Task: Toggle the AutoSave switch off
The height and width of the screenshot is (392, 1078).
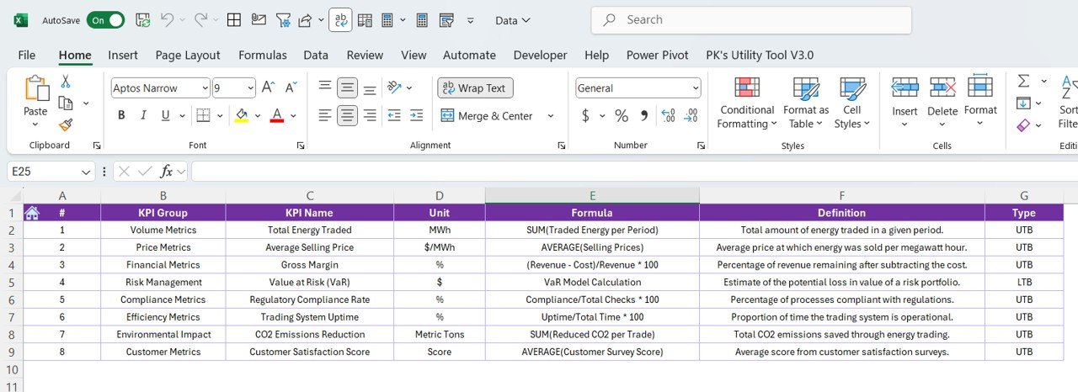Action: coord(105,20)
